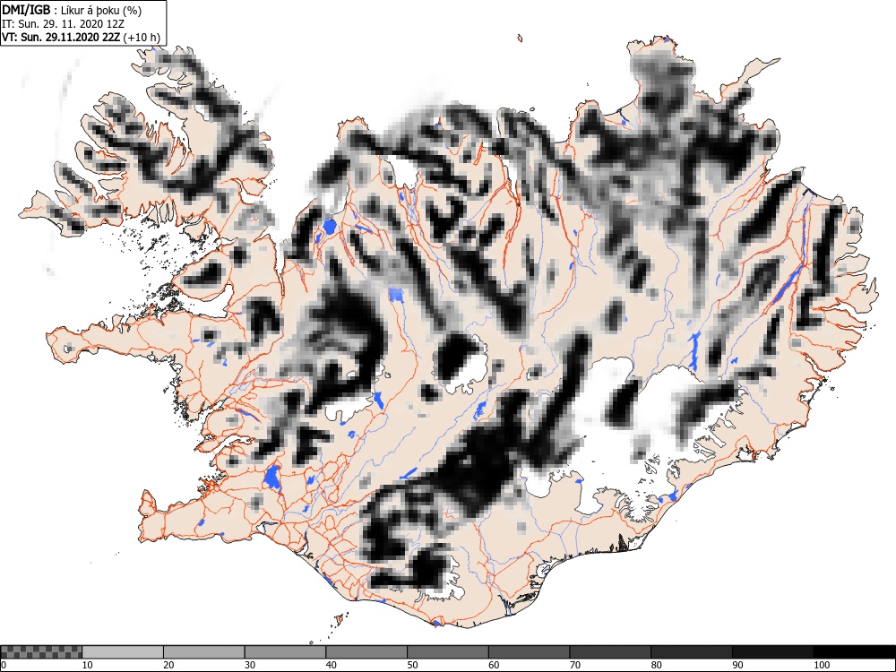Image resolution: width=896 pixels, height=672 pixels.
Task: Click the legend label 90
Action: 737,665
